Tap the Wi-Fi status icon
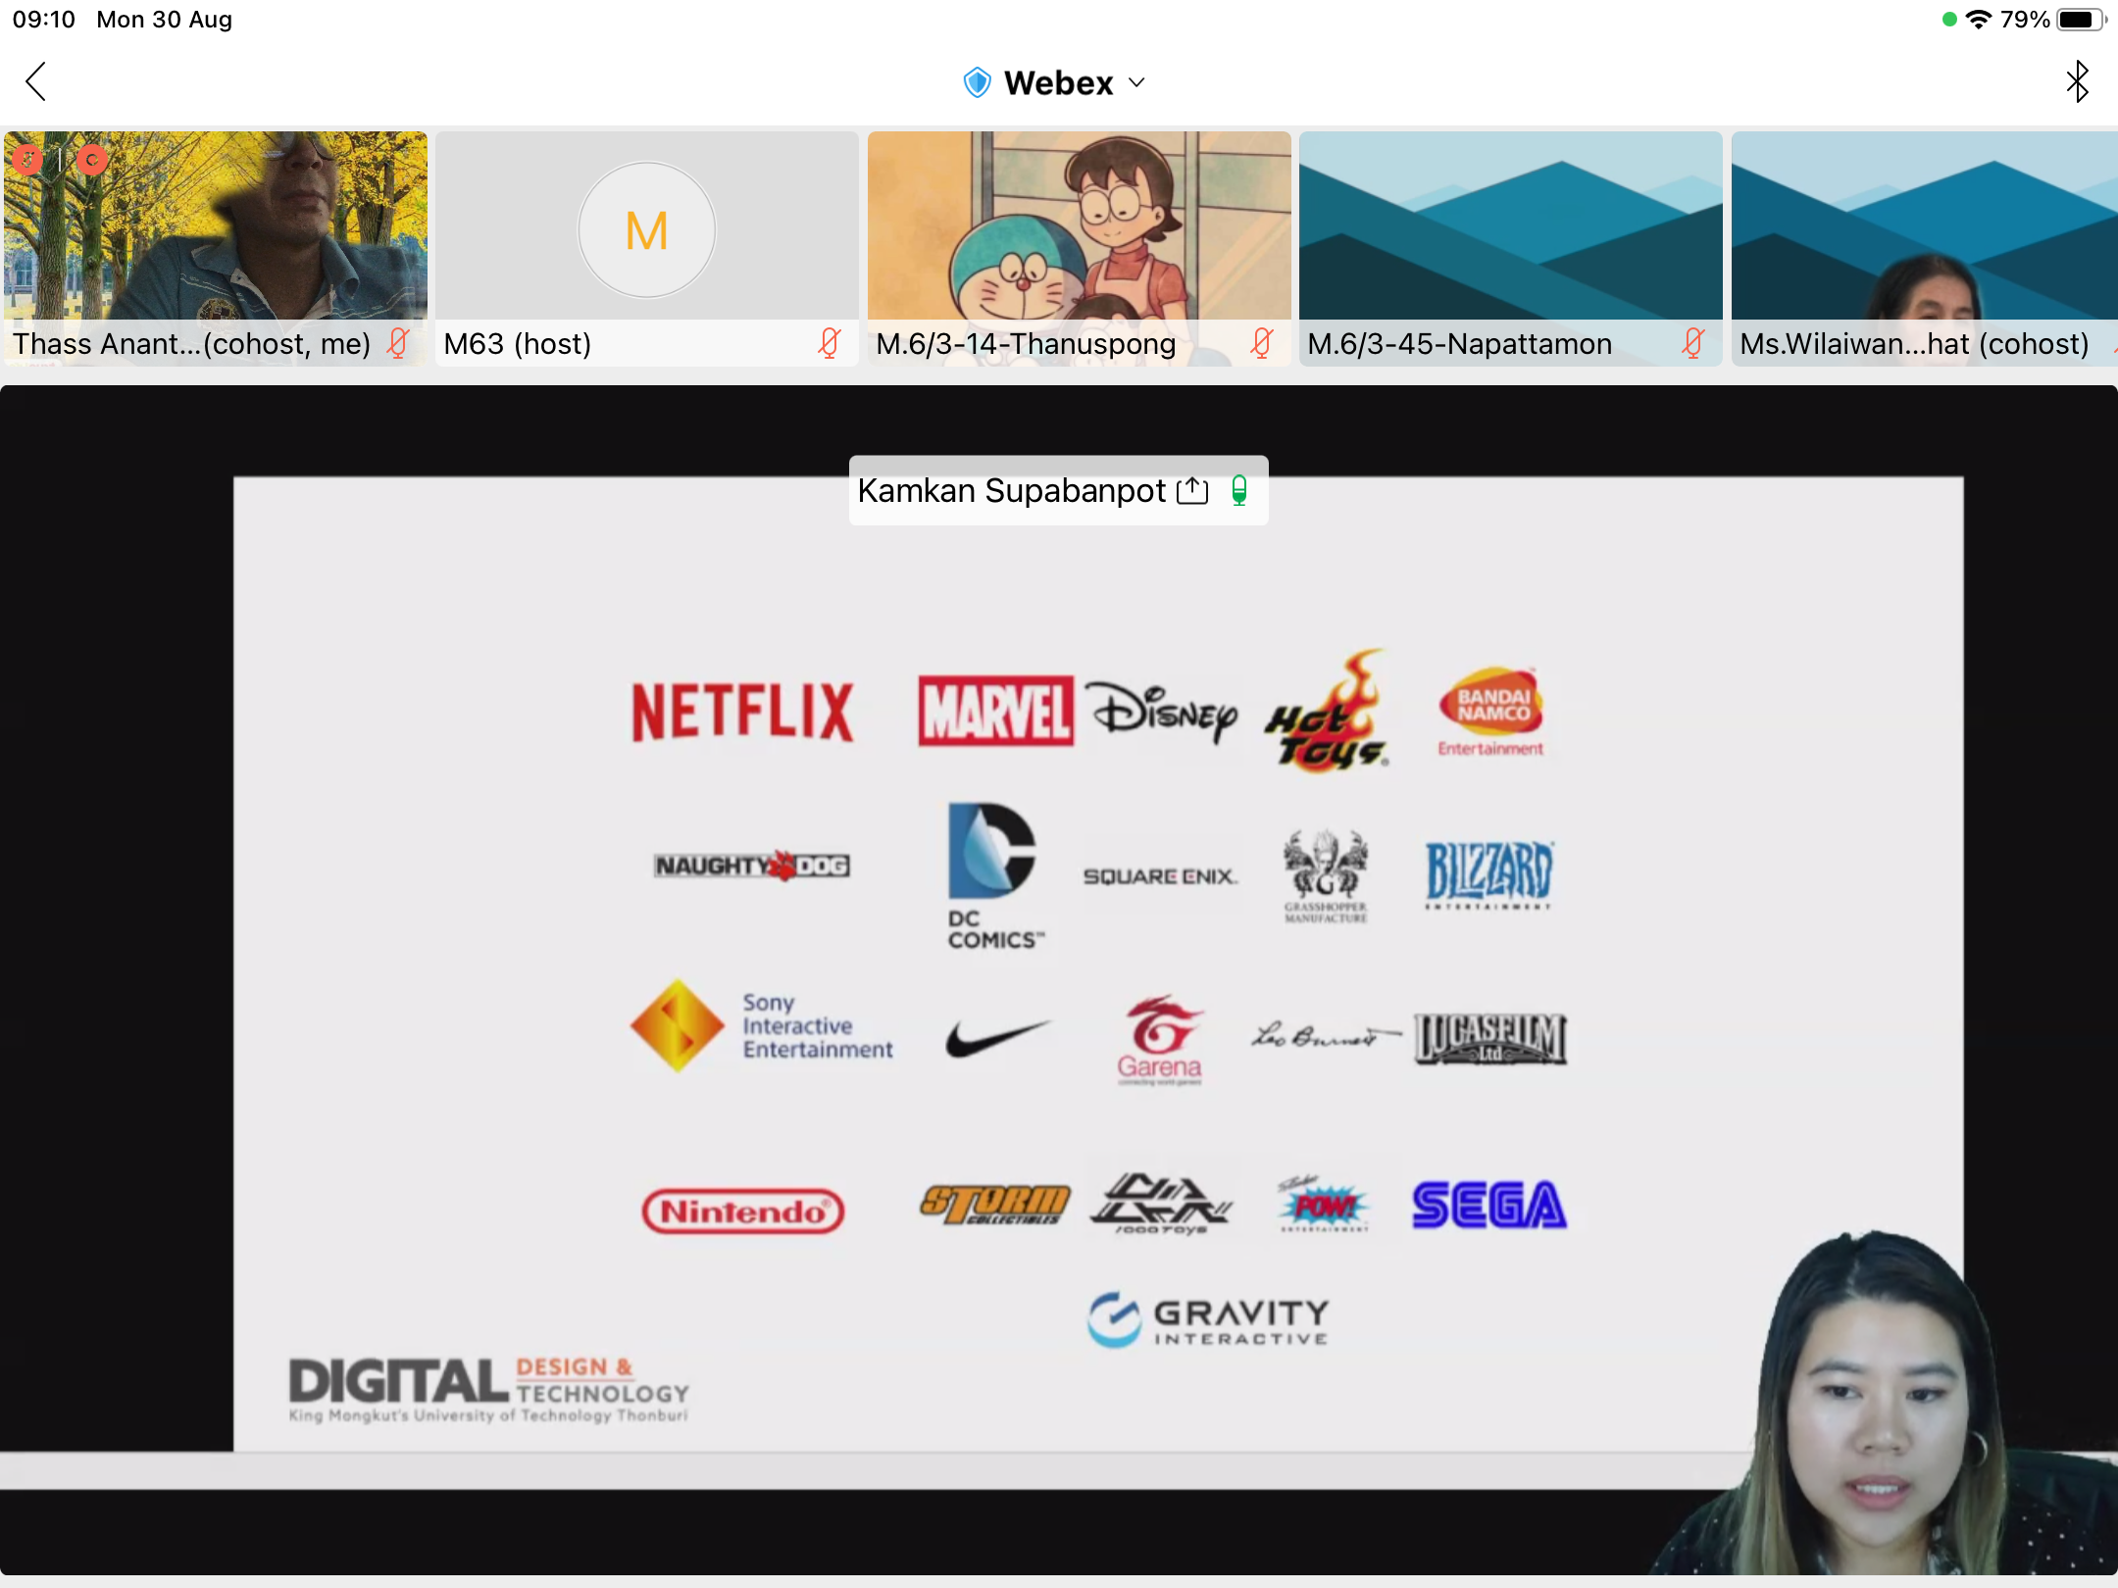The height and width of the screenshot is (1588, 2118). tap(1979, 20)
